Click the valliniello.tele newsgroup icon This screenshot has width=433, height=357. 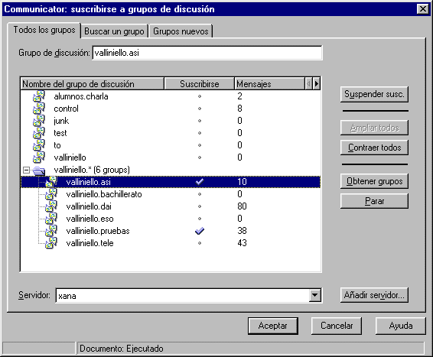point(51,243)
